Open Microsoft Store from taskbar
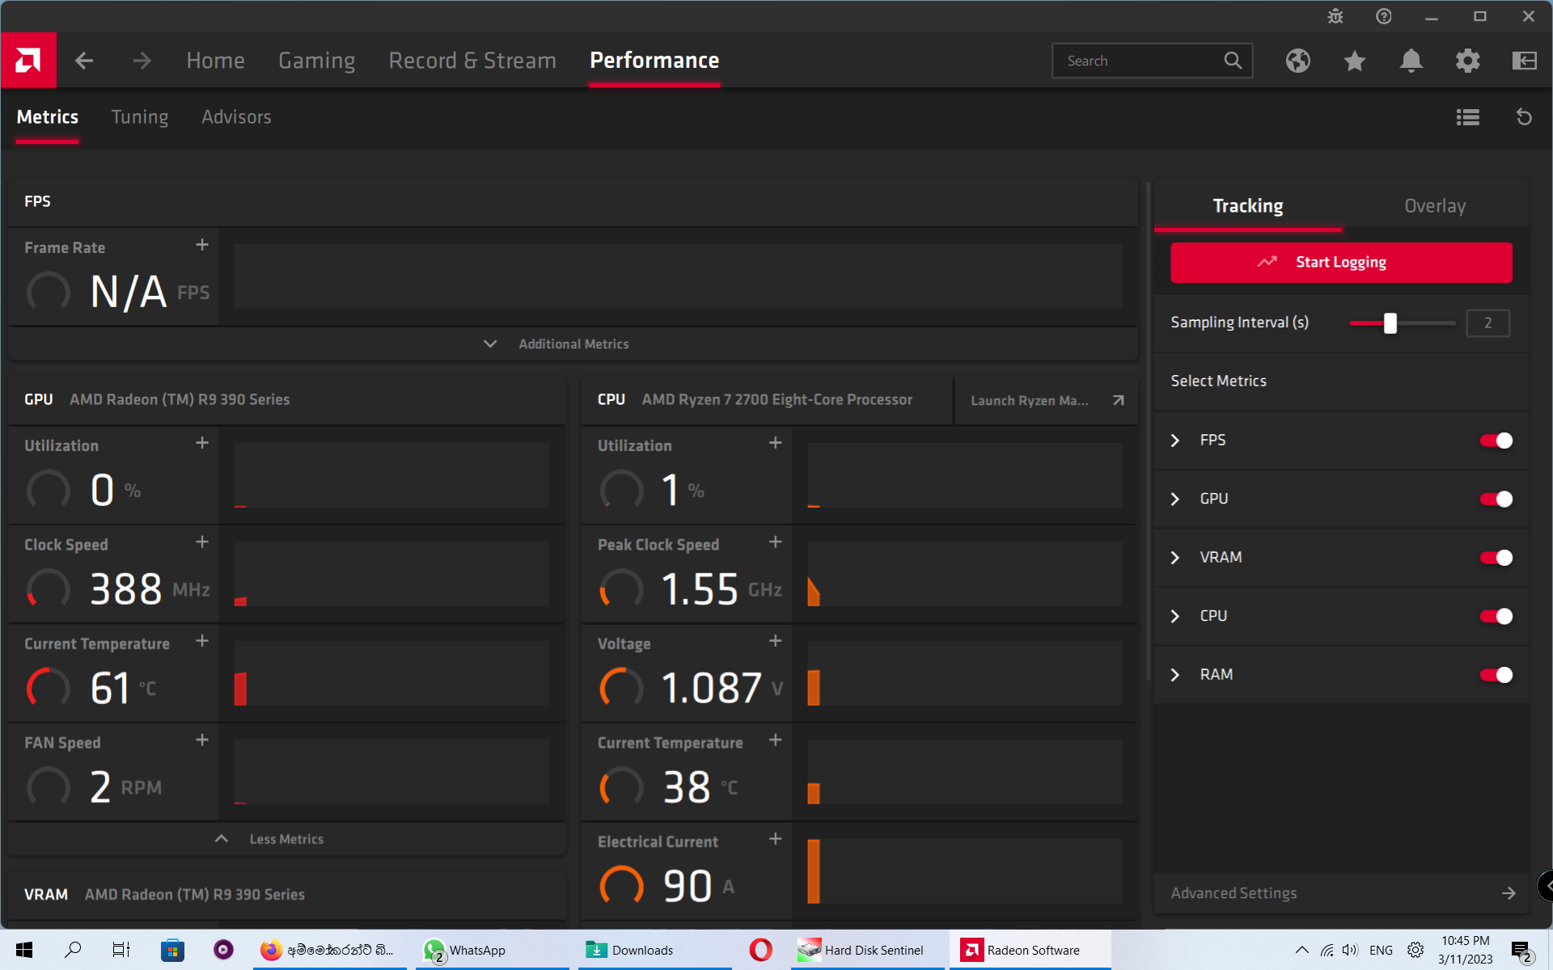 172,950
